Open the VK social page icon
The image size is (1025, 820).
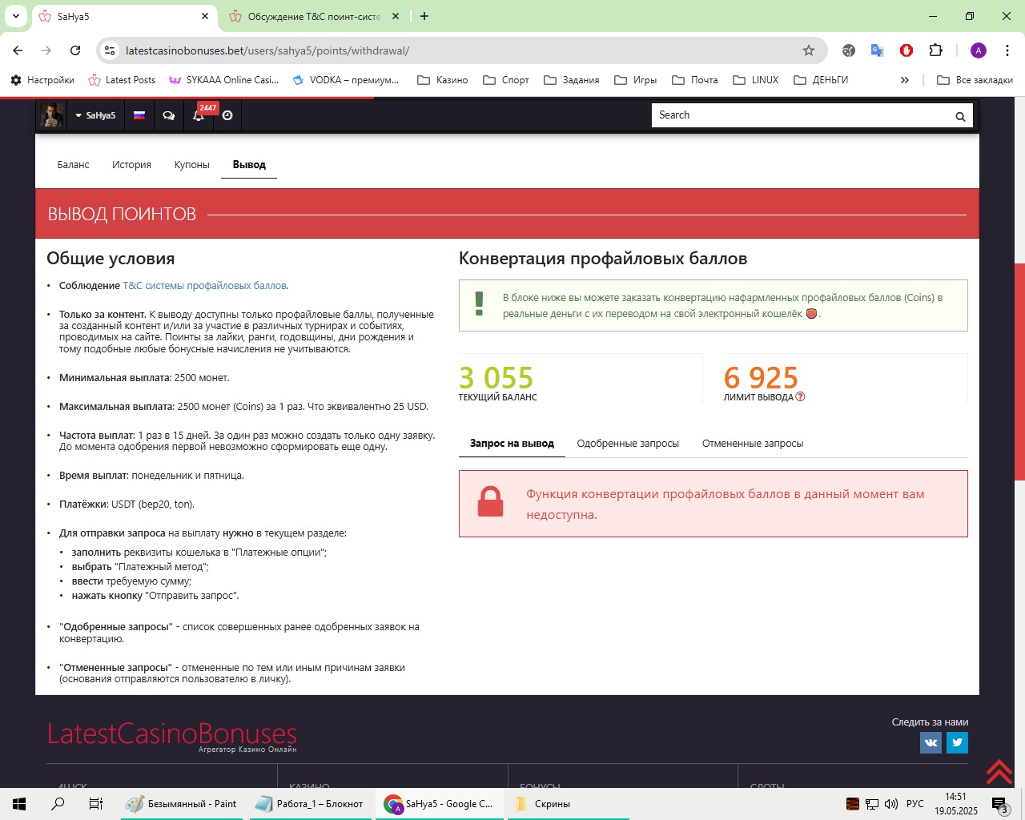pyautogui.click(x=931, y=742)
